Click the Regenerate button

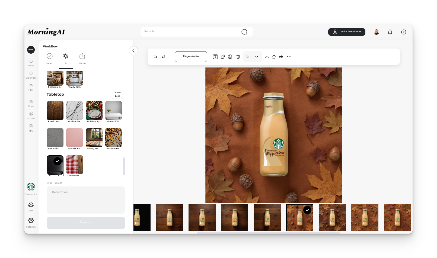point(191,57)
